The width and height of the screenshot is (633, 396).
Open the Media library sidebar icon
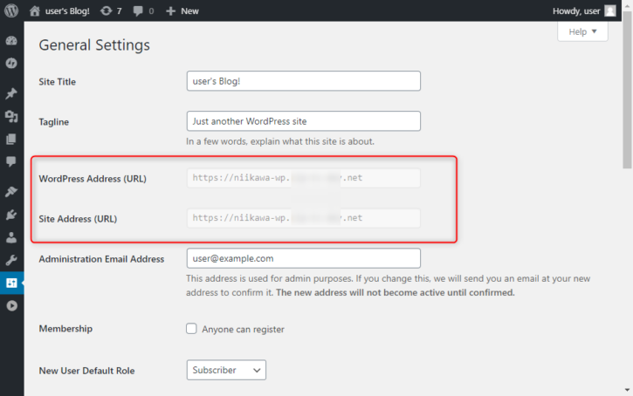[11, 117]
